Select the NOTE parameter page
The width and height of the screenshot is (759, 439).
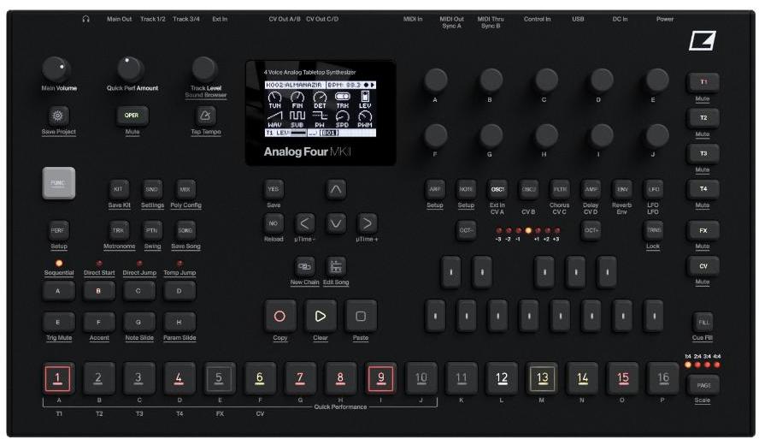(x=466, y=189)
